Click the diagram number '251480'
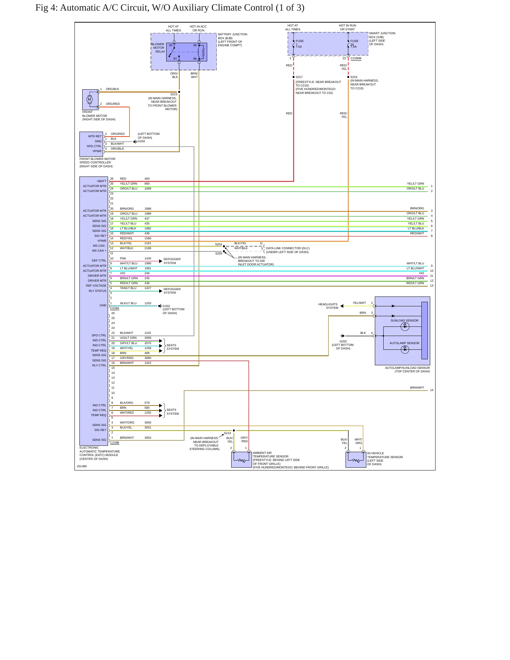 click(82, 466)
